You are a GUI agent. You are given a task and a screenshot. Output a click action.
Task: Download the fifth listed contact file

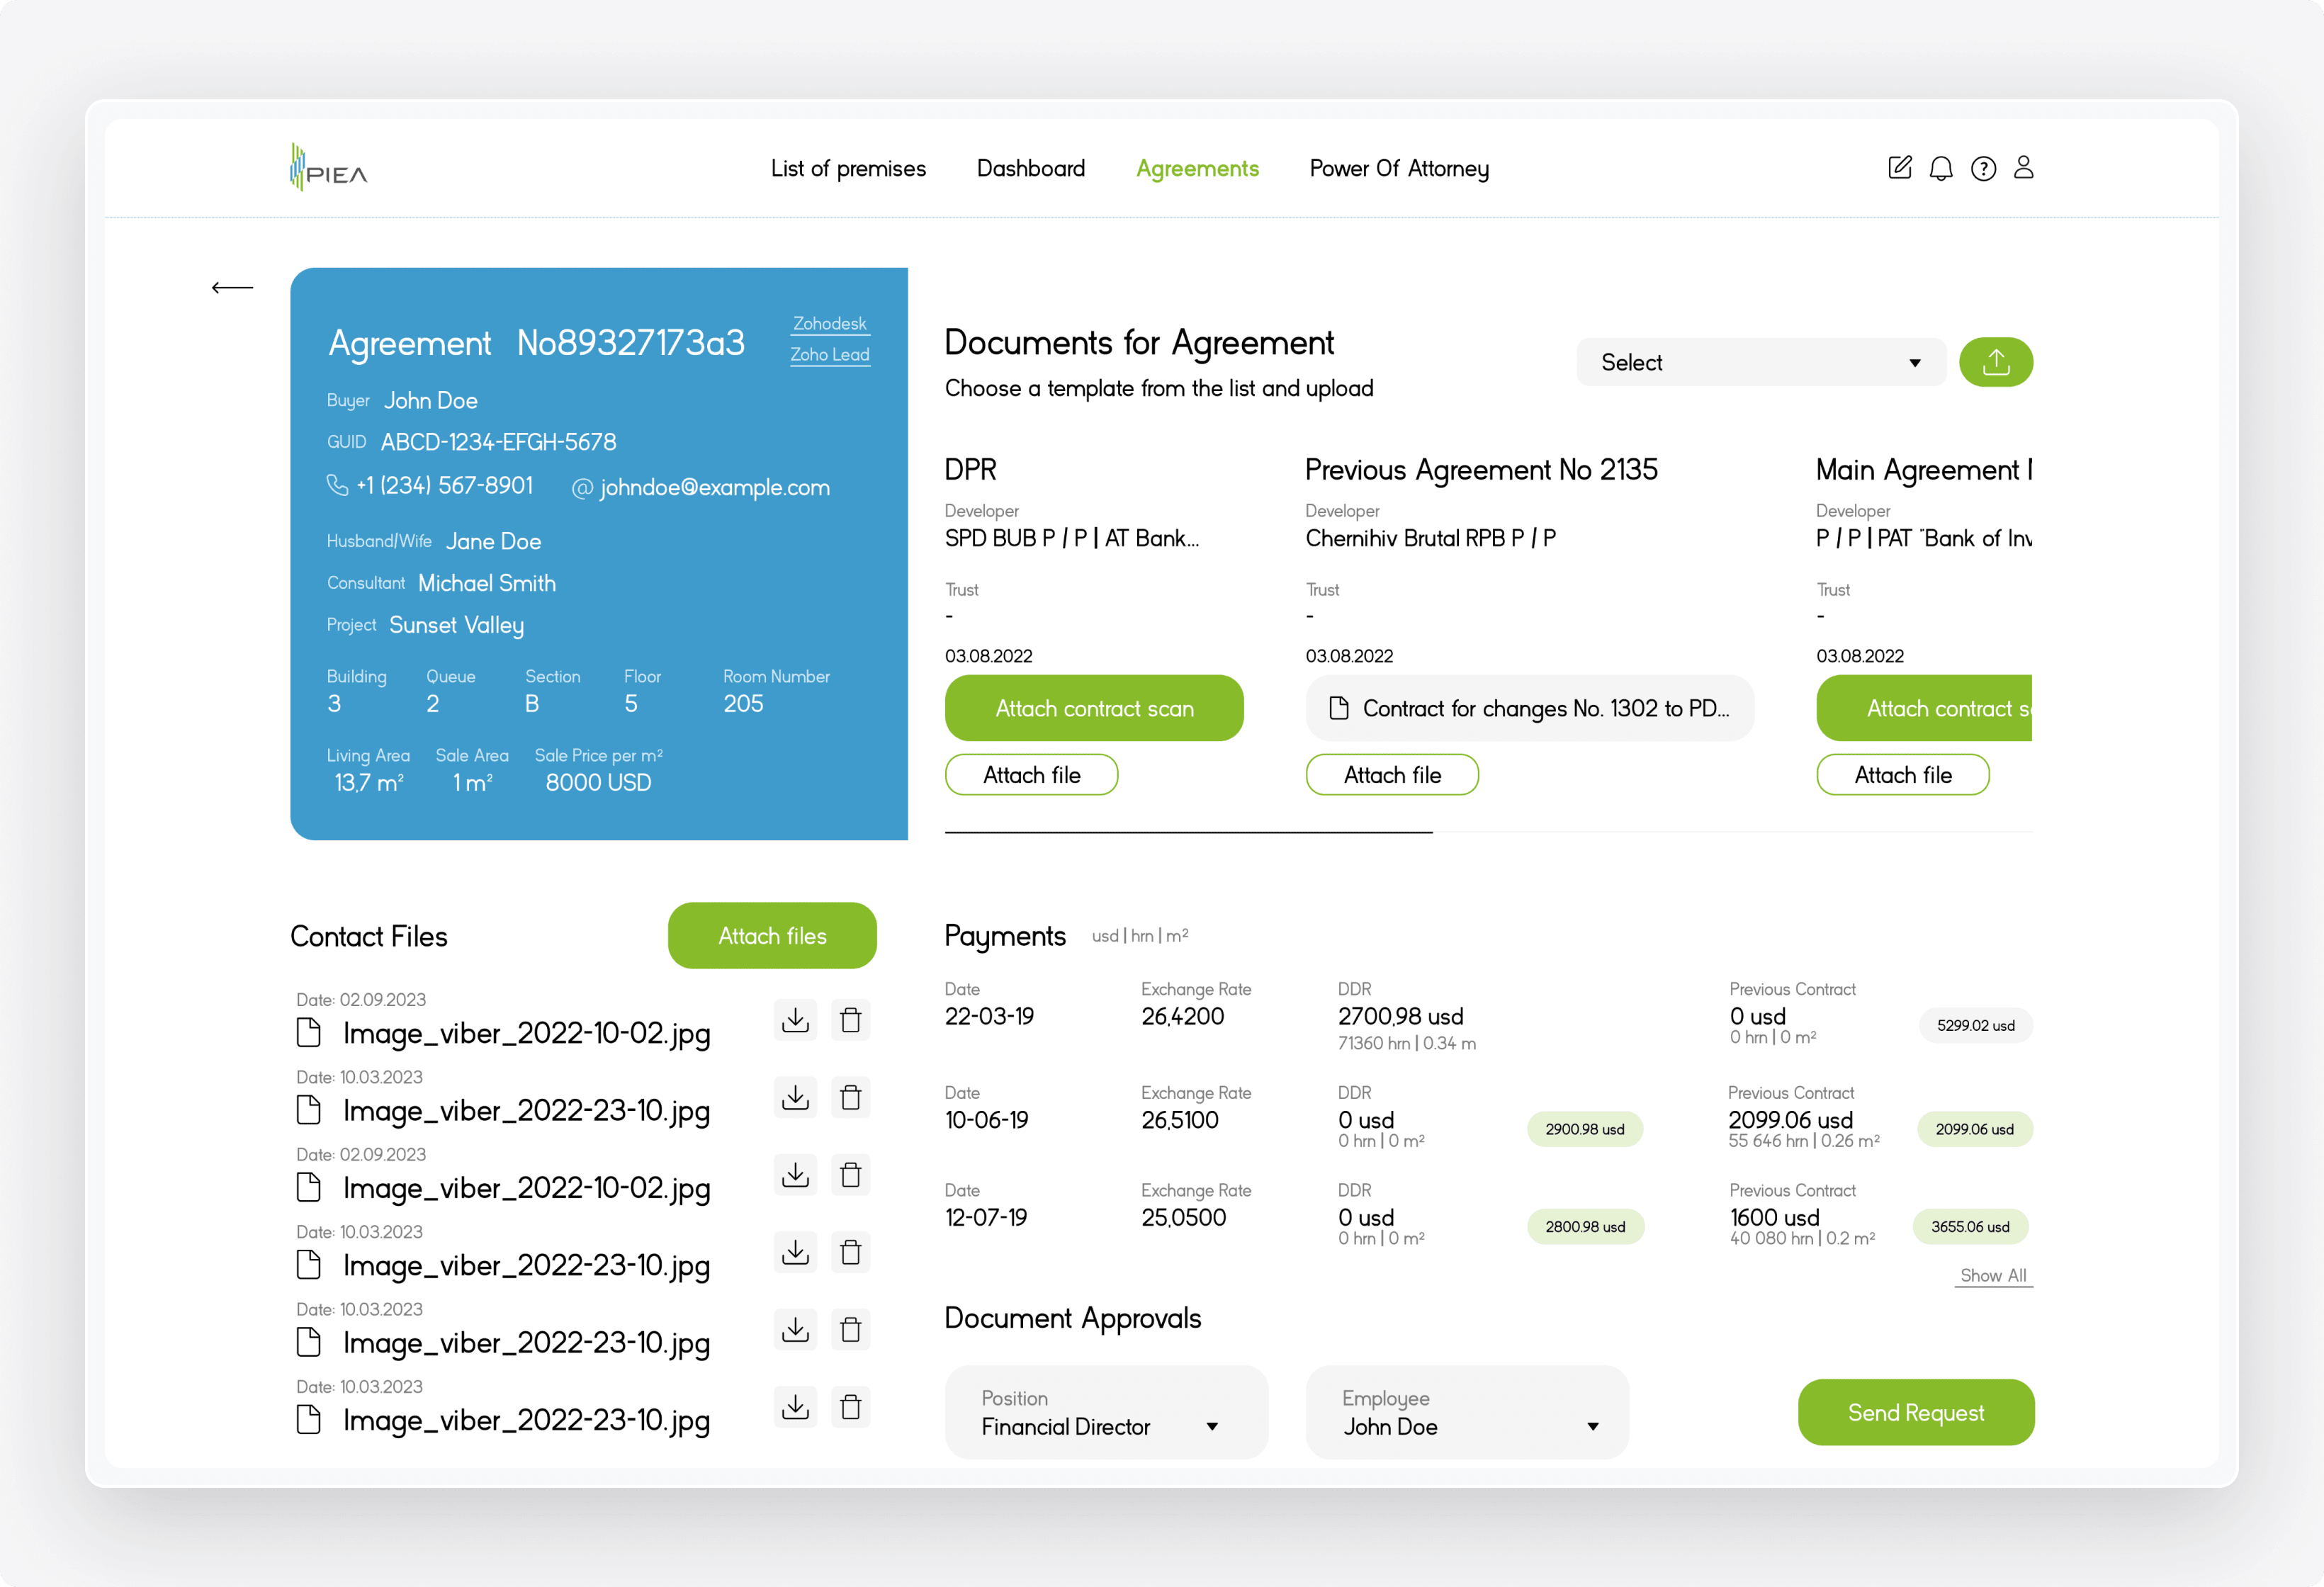[x=795, y=1329]
